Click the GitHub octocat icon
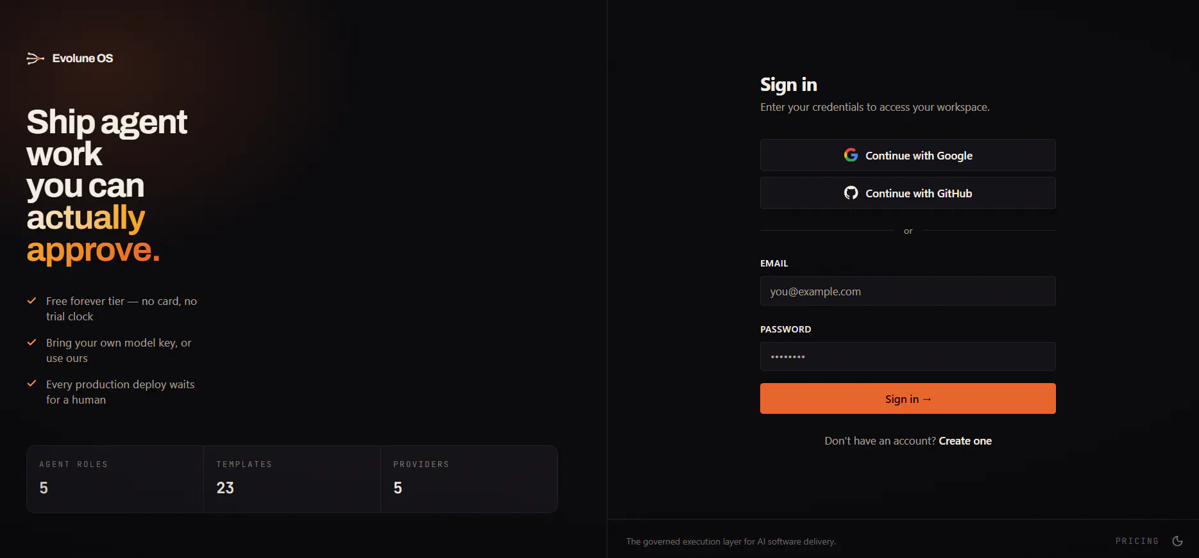The width and height of the screenshot is (1199, 558). [x=851, y=193]
